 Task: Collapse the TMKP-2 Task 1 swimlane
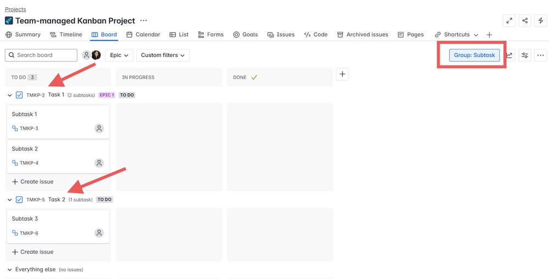click(10, 95)
